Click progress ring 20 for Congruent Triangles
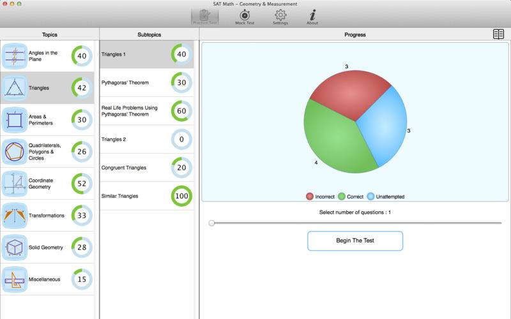The height and width of the screenshot is (319, 511). click(x=181, y=168)
